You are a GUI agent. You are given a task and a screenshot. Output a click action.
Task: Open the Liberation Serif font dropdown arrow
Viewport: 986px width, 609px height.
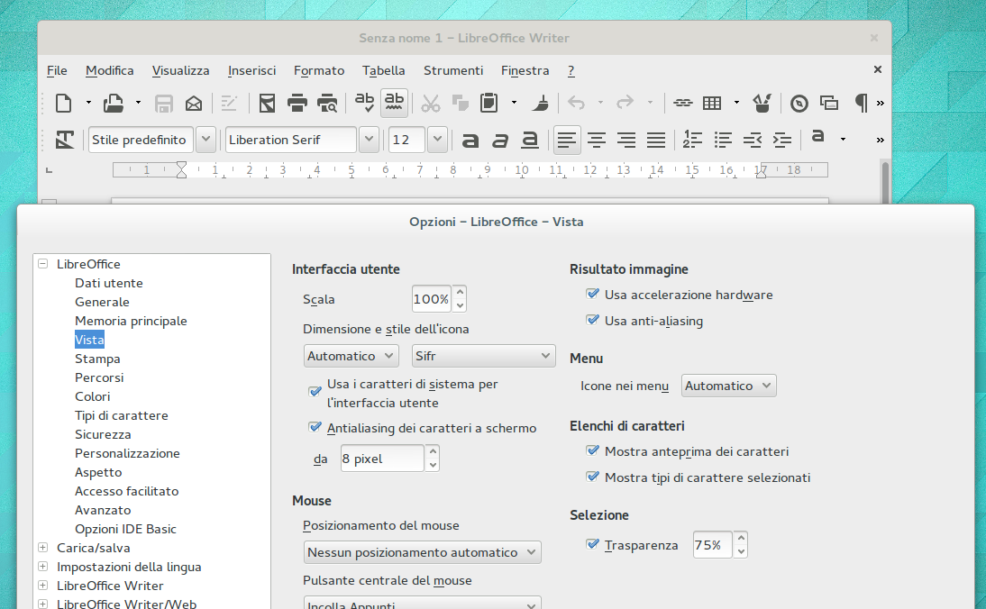369,140
